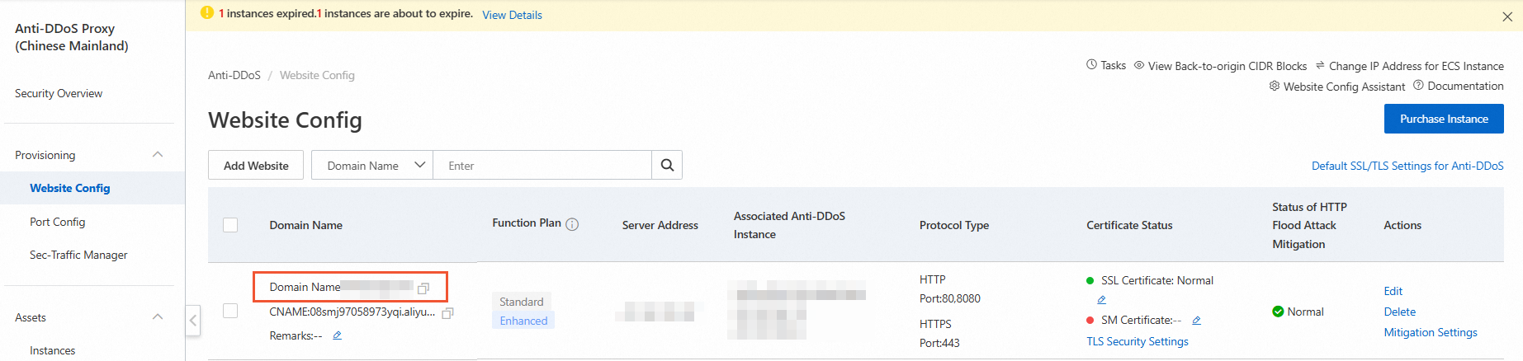Open the Documentation link
Image resolution: width=1523 pixels, height=361 pixels.
pyautogui.click(x=1465, y=86)
